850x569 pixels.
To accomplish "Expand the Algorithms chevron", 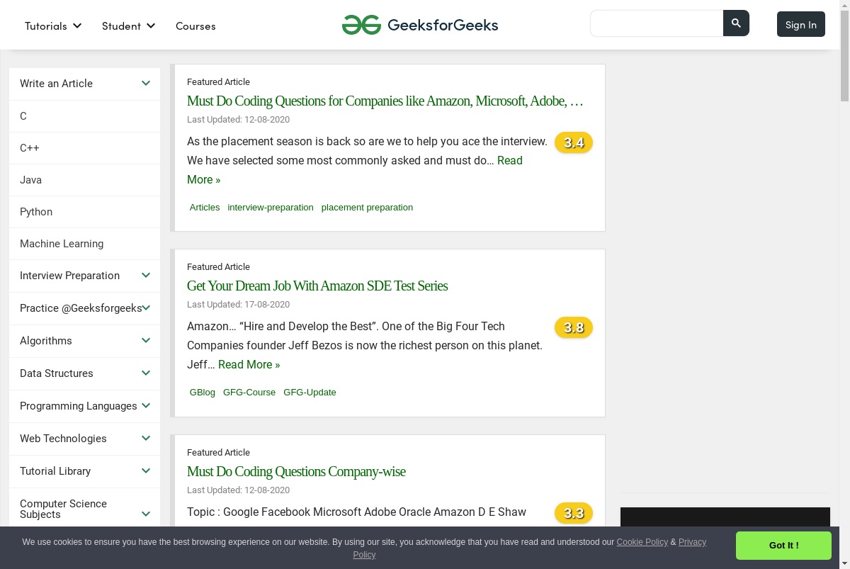I will coord(146,340).
